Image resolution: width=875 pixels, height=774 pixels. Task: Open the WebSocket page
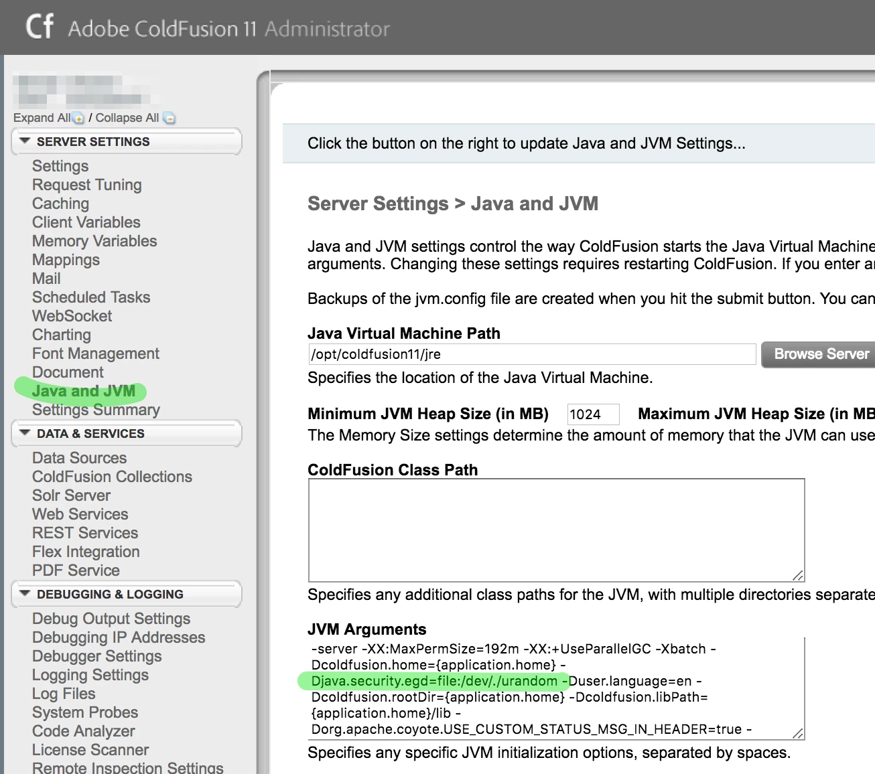coord(72,316)
